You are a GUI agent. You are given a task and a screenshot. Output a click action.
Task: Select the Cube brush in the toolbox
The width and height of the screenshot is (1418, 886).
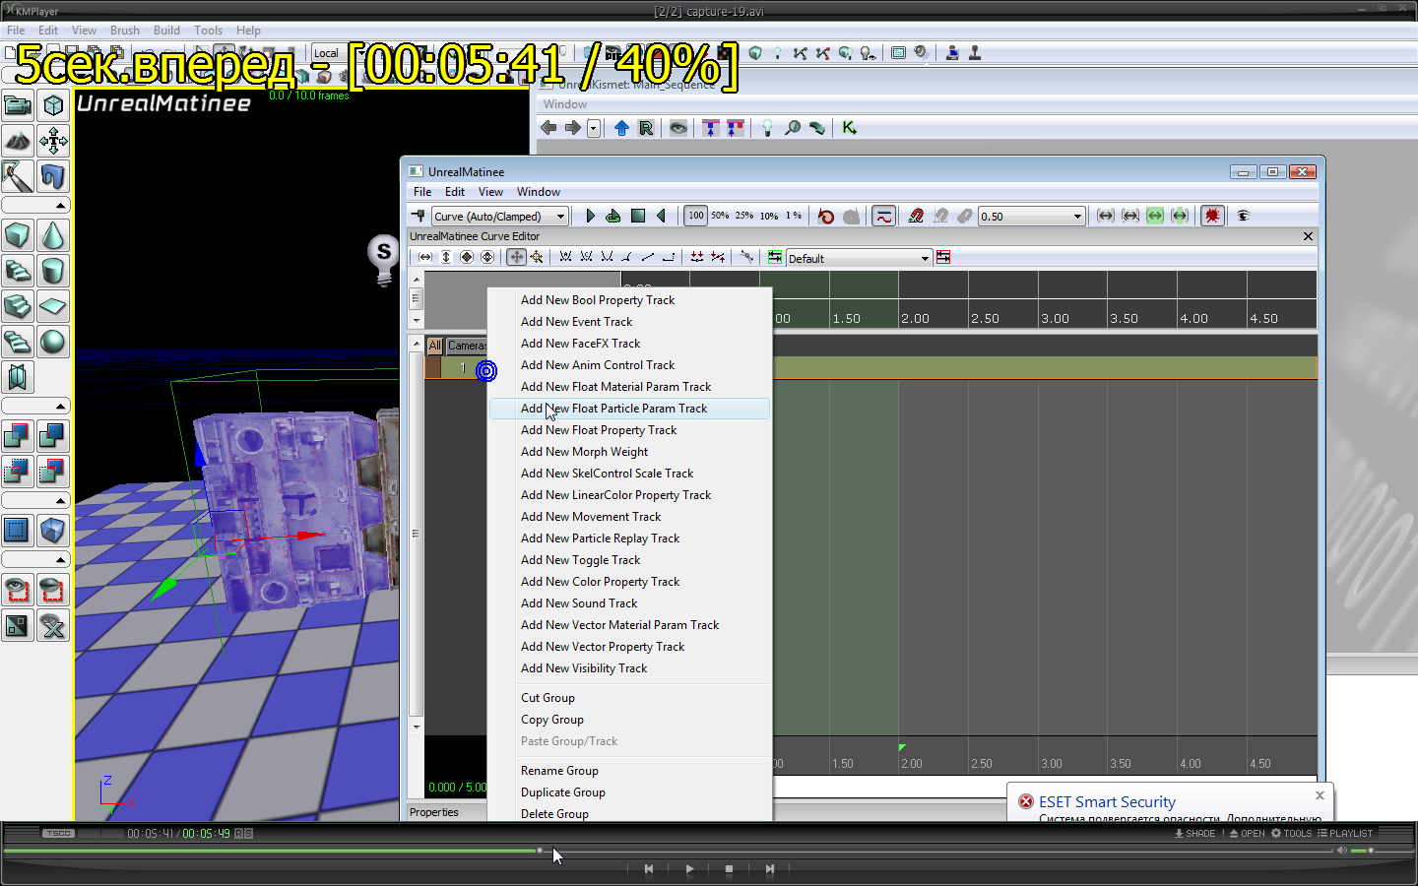[x=18, y=235]
